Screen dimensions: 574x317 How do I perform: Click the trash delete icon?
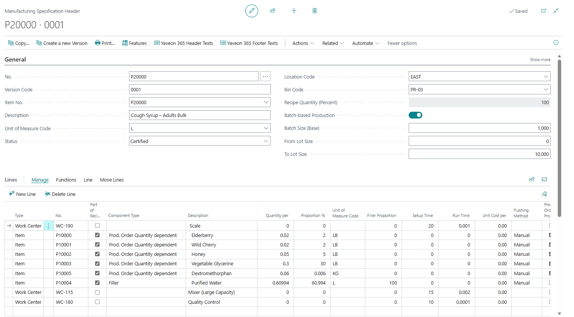point(315,11)
